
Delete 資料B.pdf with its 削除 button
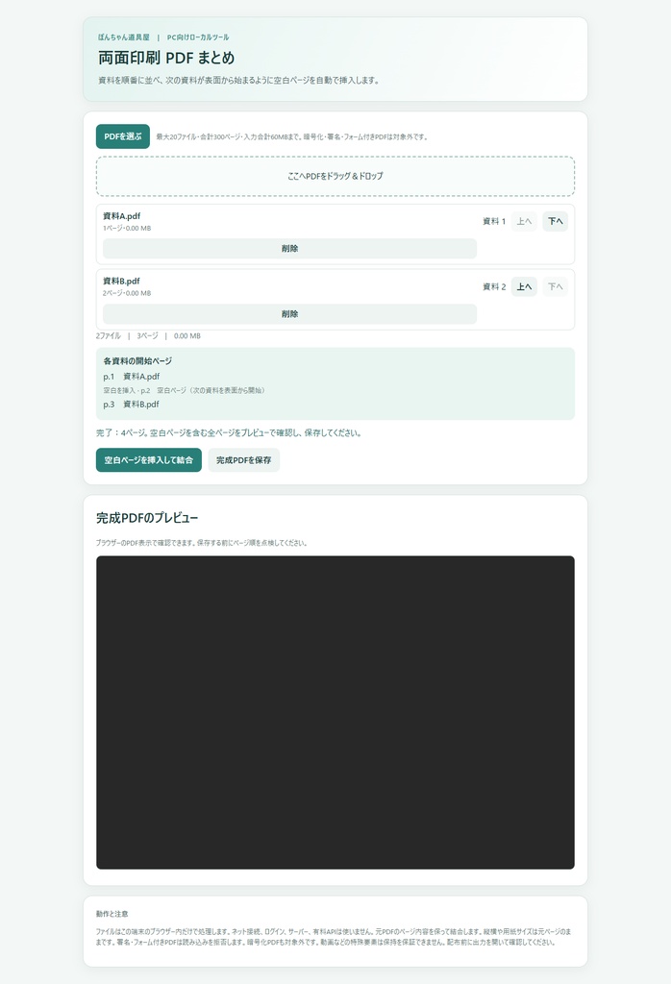289,314
